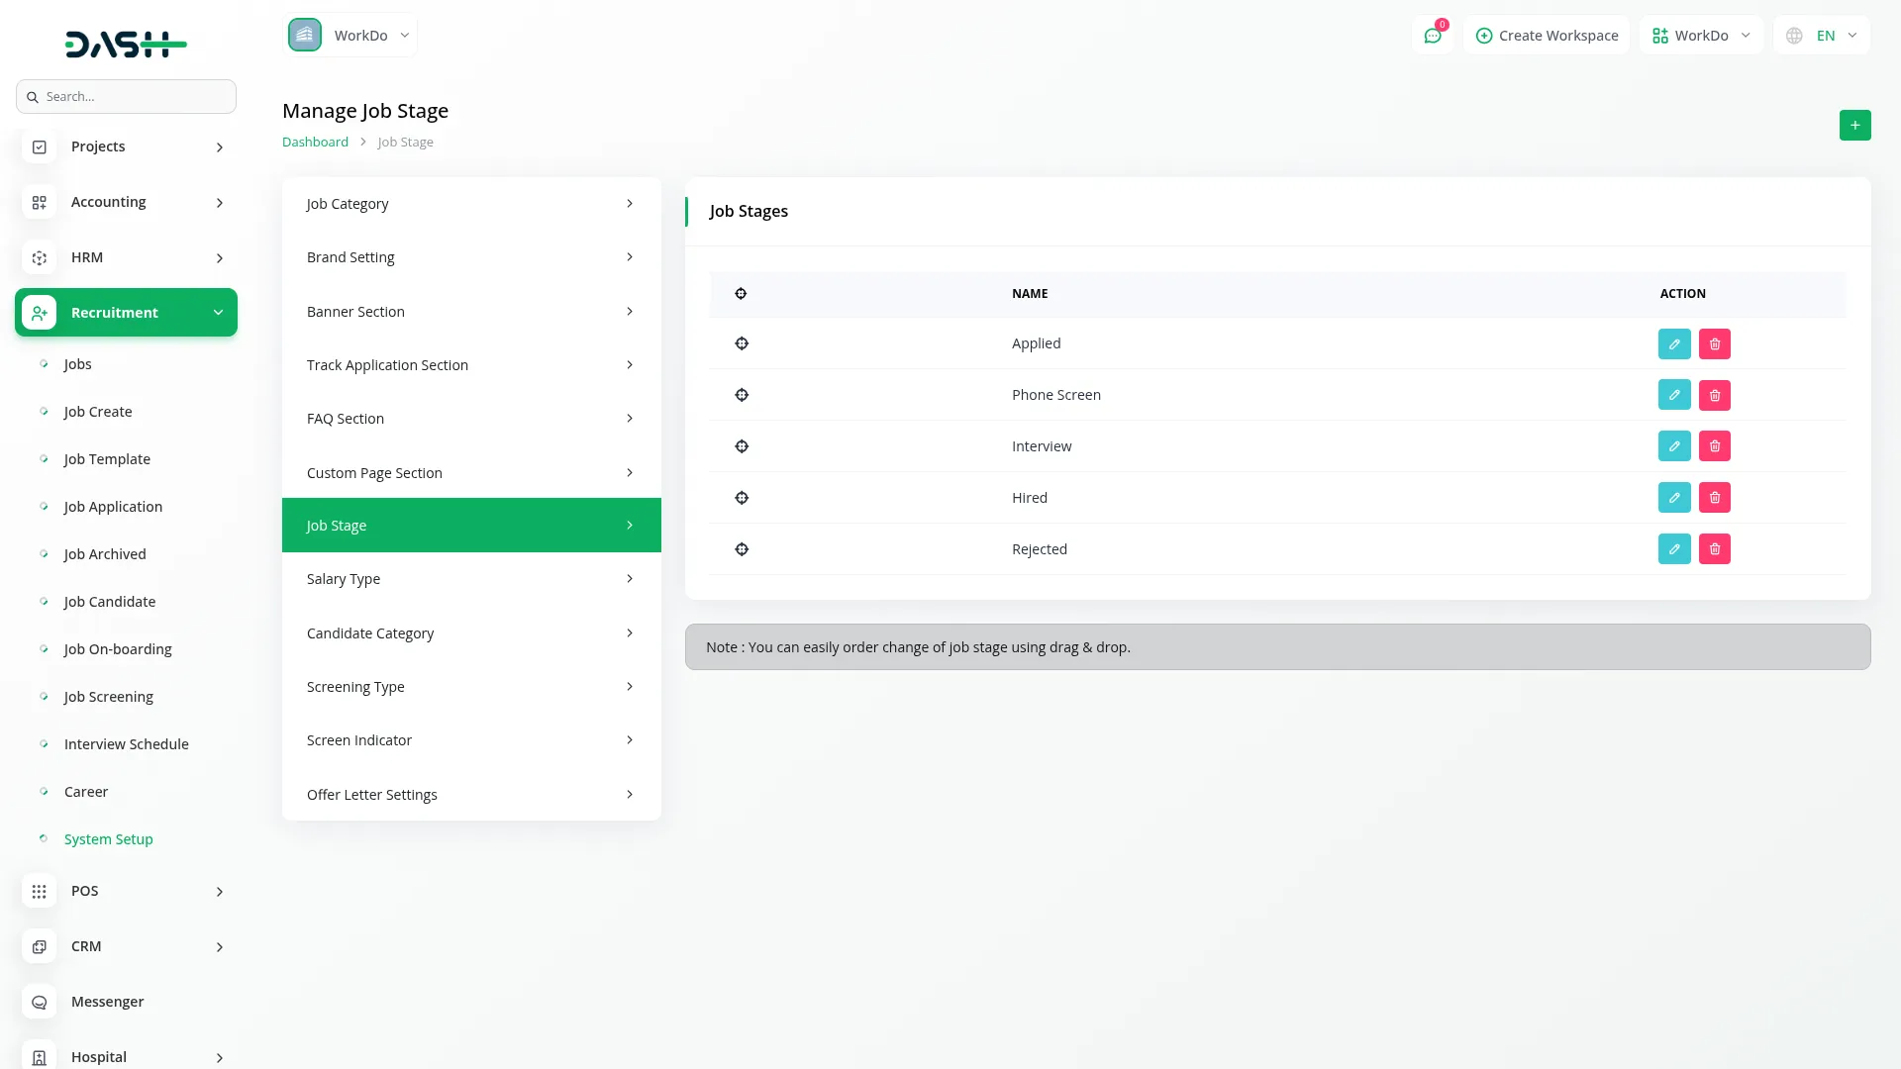This screenshot has height=1069, width=1901.
Task: Select Salary Type settings tab
Action: click(x=470, y=579)
